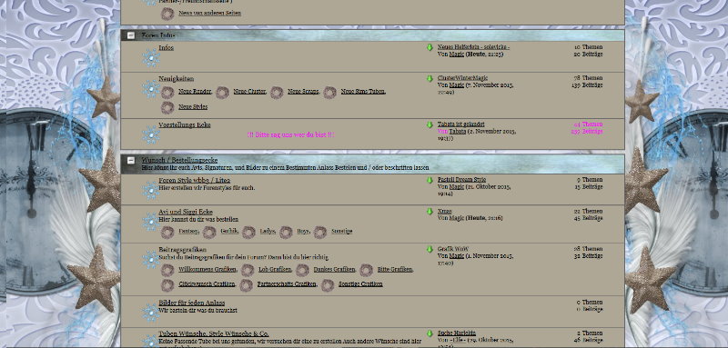Open Neue Cluster subforum
728x348 pixels.
[x=249, y=91]
